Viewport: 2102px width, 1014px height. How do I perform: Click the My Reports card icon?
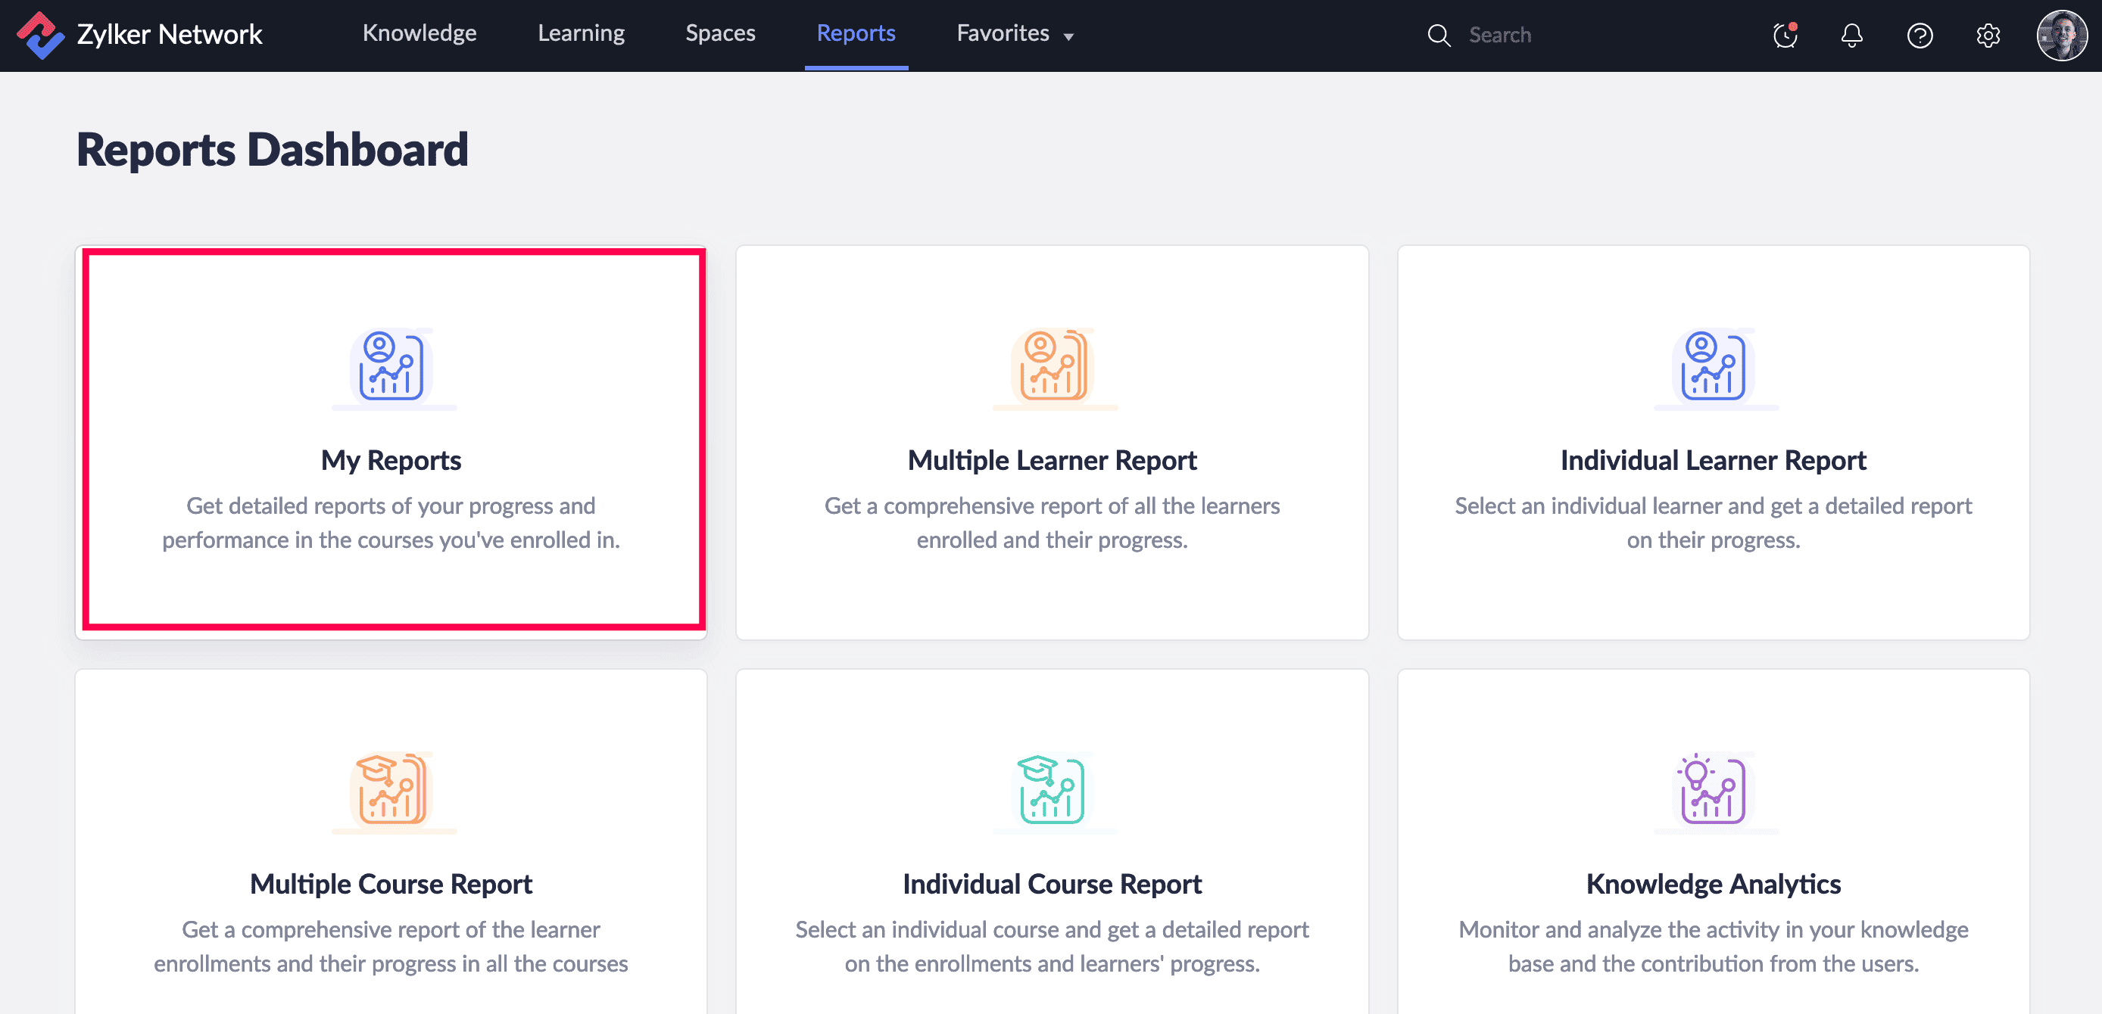pos(391,366)
